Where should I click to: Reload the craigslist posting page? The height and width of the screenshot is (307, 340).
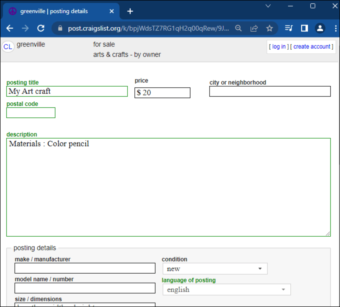(41, 28)
